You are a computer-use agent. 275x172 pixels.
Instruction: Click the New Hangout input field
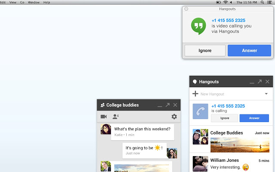pyautogui.click(x=231, y=94)
